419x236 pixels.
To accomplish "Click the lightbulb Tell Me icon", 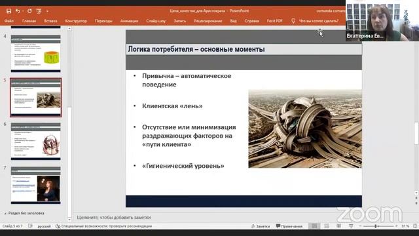I will coord(293,21).
